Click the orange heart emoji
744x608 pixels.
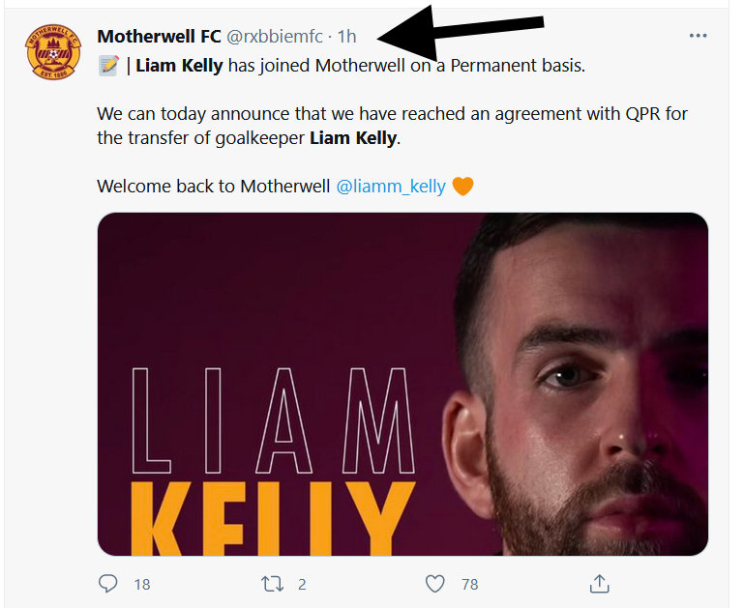[x=462, y=186]
